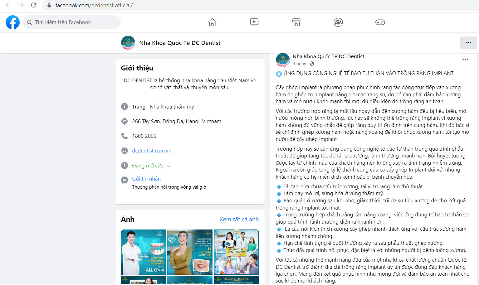Viewport: 479px width, 285px height.
Task: Click the Giới thiệu section heading
Action: (x=137, y=68)
